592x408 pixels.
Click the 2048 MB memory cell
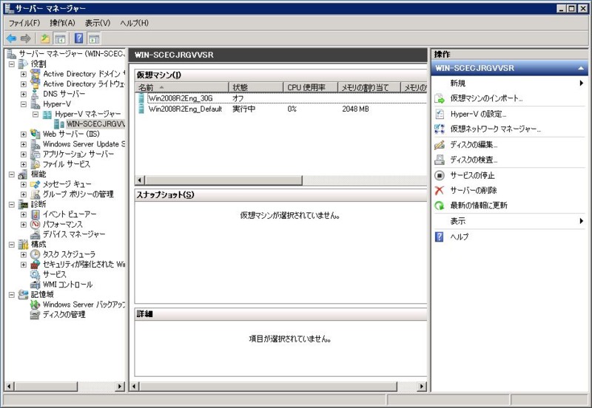tap(355, 109)
